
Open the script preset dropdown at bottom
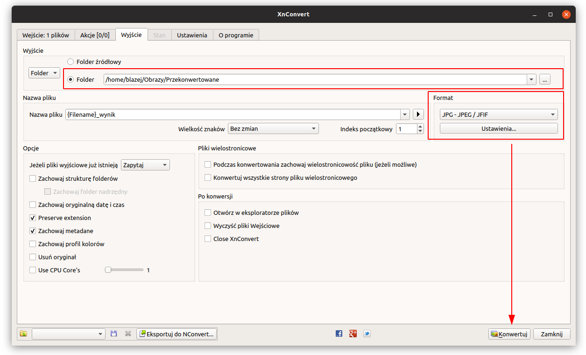click(69, 334)
